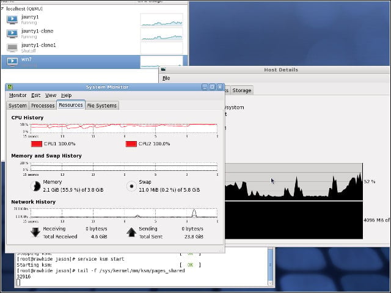This screenshot has height=293, width=391.
Task: Open the Storage tab in Host Details
Action: click(242, 90)
